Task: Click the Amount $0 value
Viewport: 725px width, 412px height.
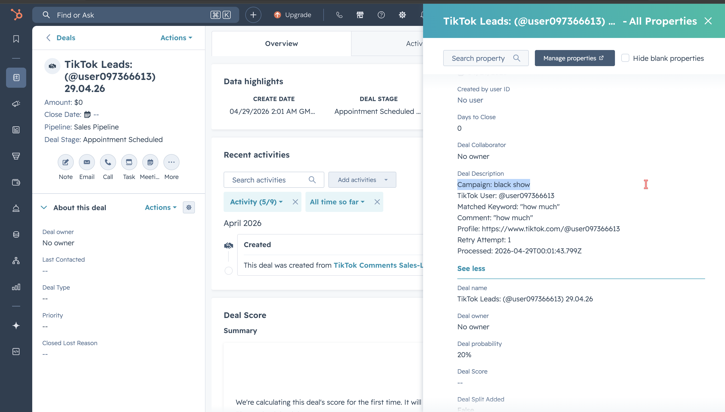Action: point(78,102)
